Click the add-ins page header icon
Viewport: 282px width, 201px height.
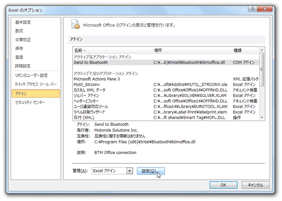pos(76,24)
